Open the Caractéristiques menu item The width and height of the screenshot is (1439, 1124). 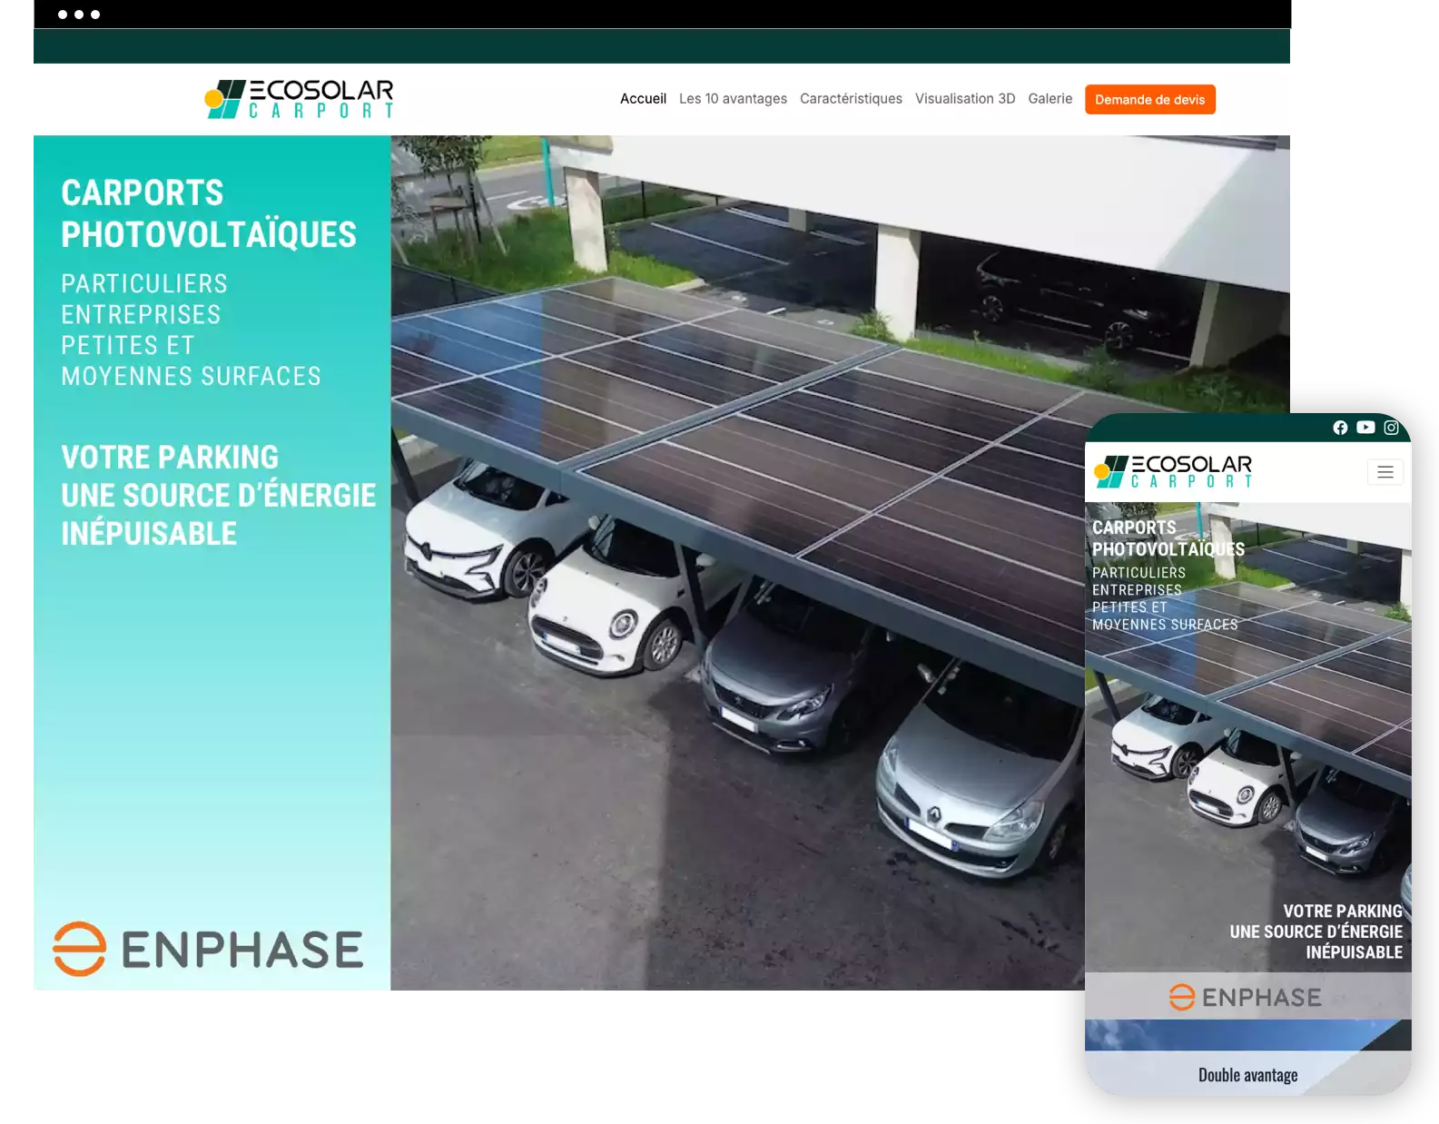point(851,99)
